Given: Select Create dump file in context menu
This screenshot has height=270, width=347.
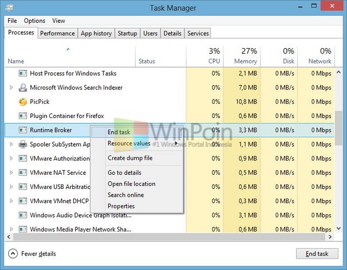Looking at the screenshot, I should point(137,158).
